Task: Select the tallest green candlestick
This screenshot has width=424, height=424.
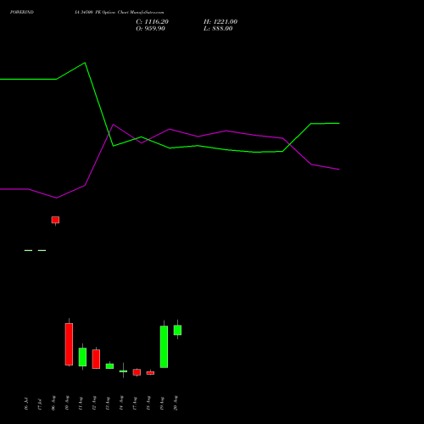Action: pos(164,347)
